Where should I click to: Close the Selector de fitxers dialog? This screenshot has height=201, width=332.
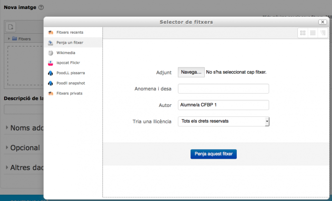(x=322, y=22)
